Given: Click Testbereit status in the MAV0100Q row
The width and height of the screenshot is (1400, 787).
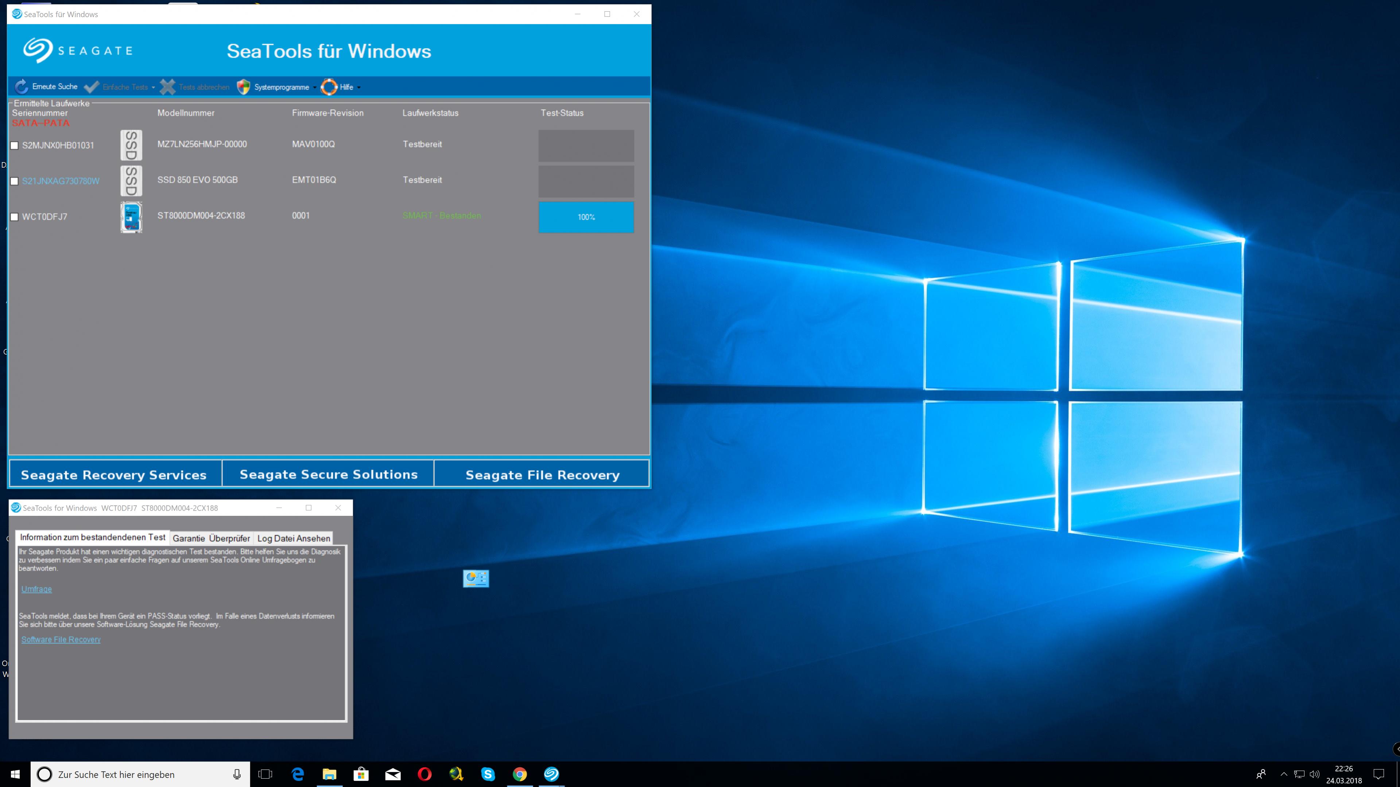Looking at the screenshot, I should point(422,144).
